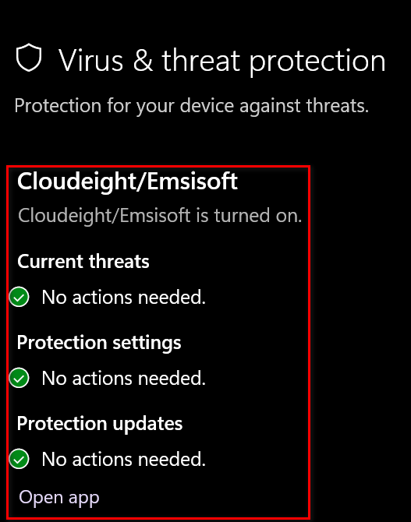Click the Cloudeight/Emsisoft is turned on status
The height and width of the screenshot is (522, 411).
pyautogui.click(x=160, y=215)
